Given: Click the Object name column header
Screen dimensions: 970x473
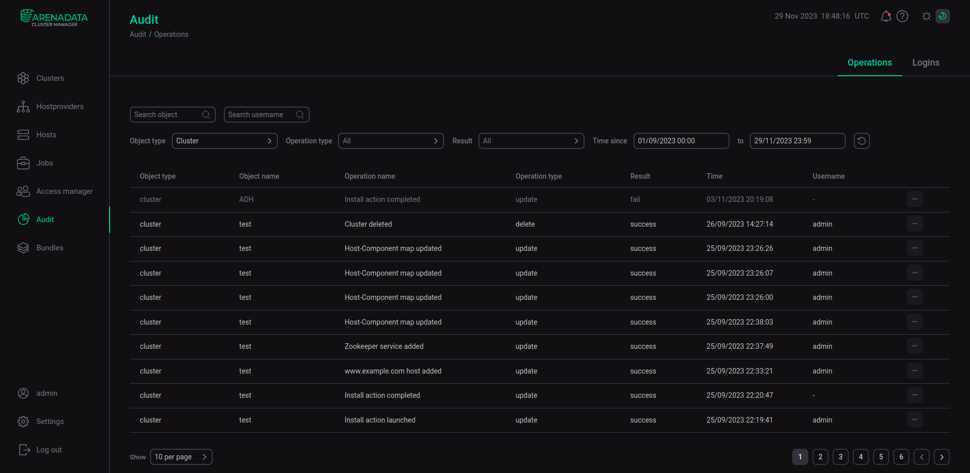Looking at the screenshot, I should [259, 176].
